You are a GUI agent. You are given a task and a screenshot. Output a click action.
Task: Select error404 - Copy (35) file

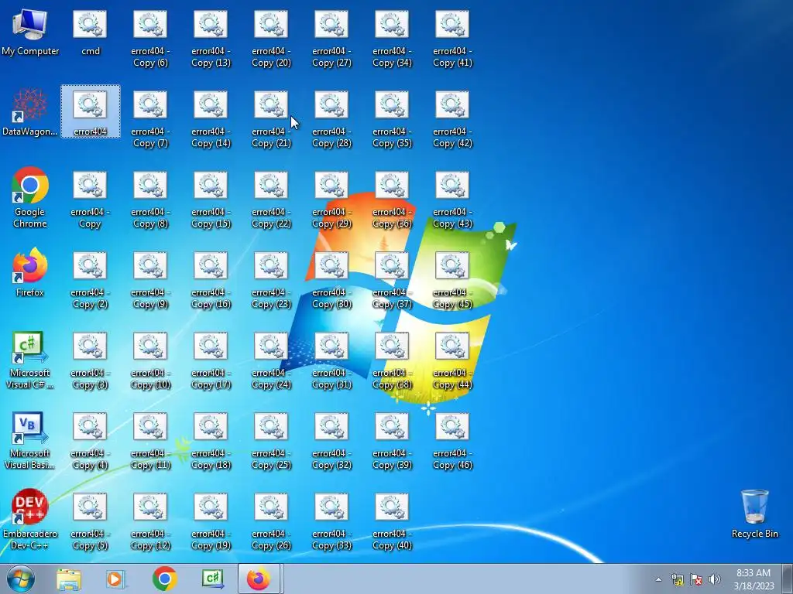click(392, 120)
